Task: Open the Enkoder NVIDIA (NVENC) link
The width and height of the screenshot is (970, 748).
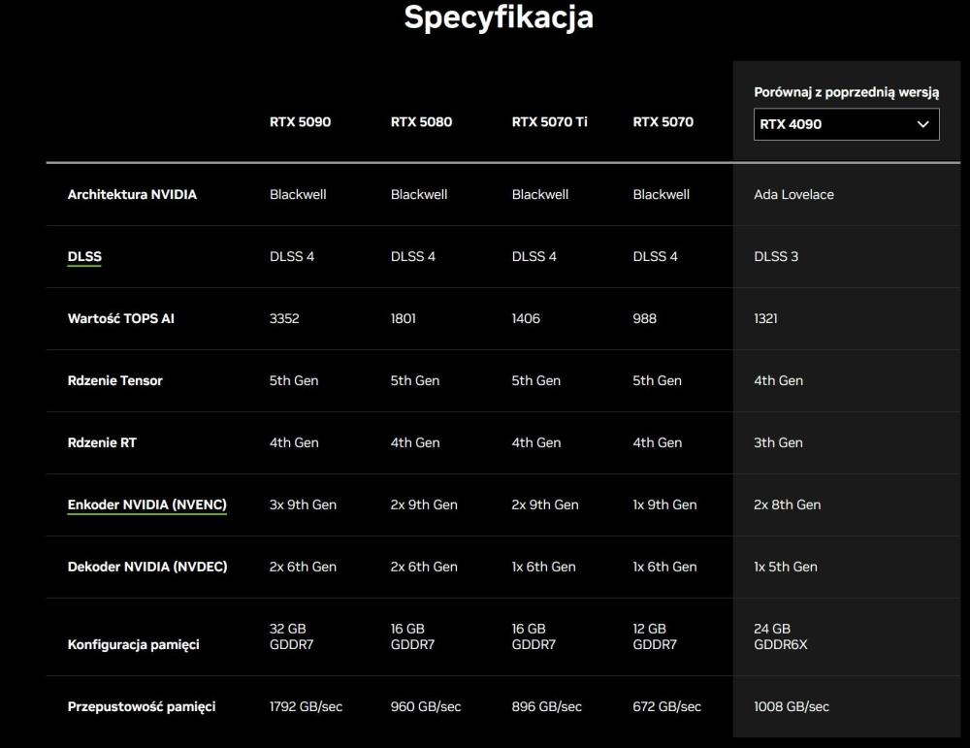Action: (x=146, y=504)
